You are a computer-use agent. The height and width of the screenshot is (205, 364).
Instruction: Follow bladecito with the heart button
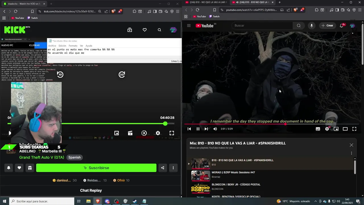pyautogui.click(x=19, y=168)
